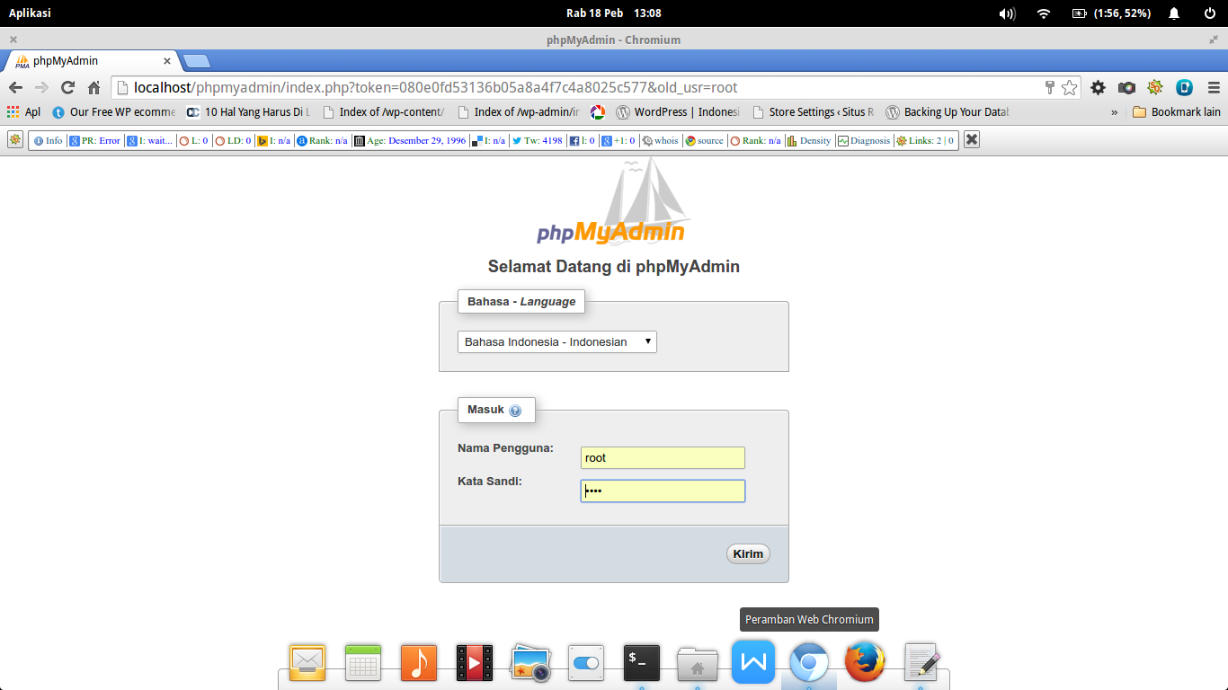This screenshot has height=690, width=1228.
Task: Launch Firefox from the dock
Action: tap(865, 663)
